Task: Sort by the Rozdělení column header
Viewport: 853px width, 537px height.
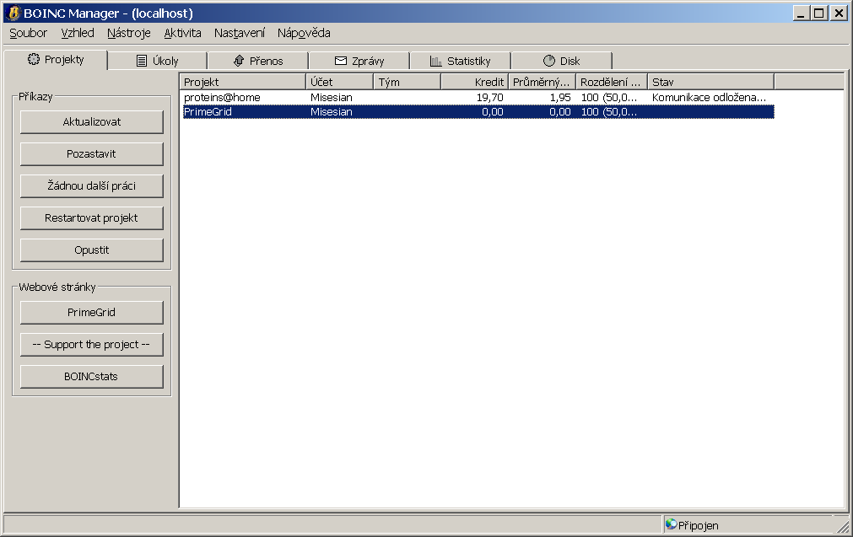Action: (612, 82)
